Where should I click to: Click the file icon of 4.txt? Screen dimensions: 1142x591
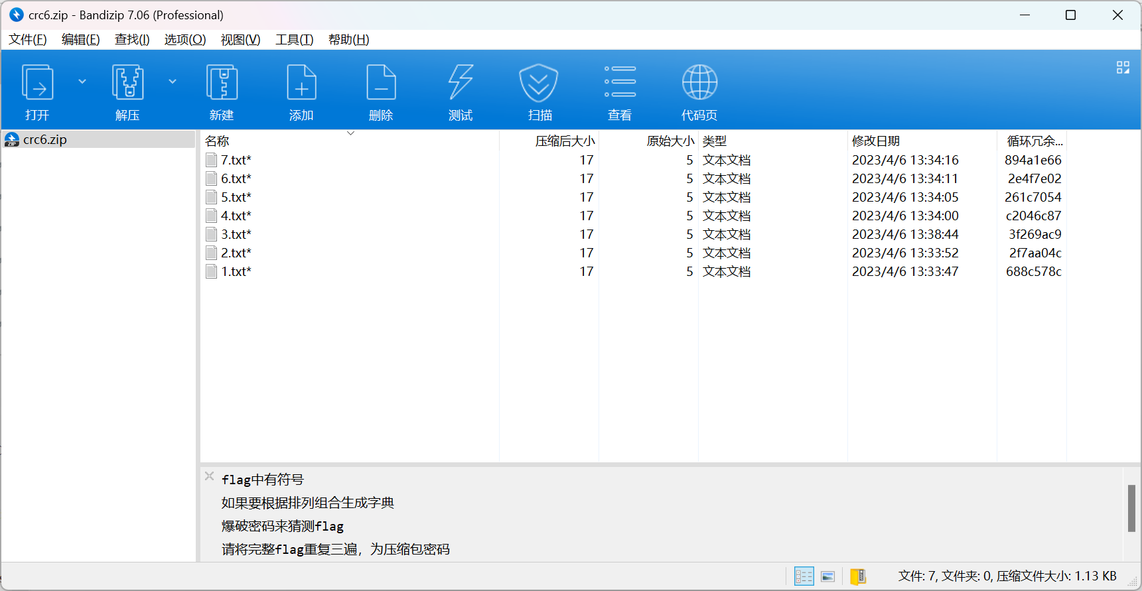pos(212,216)
